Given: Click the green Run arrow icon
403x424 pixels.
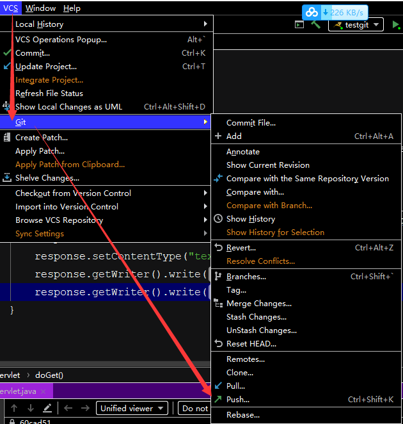Looking at the screenshot, I should point(396,24).
